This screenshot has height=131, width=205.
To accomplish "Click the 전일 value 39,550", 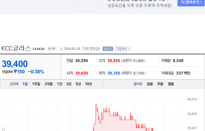I will [x=81, y=61].
